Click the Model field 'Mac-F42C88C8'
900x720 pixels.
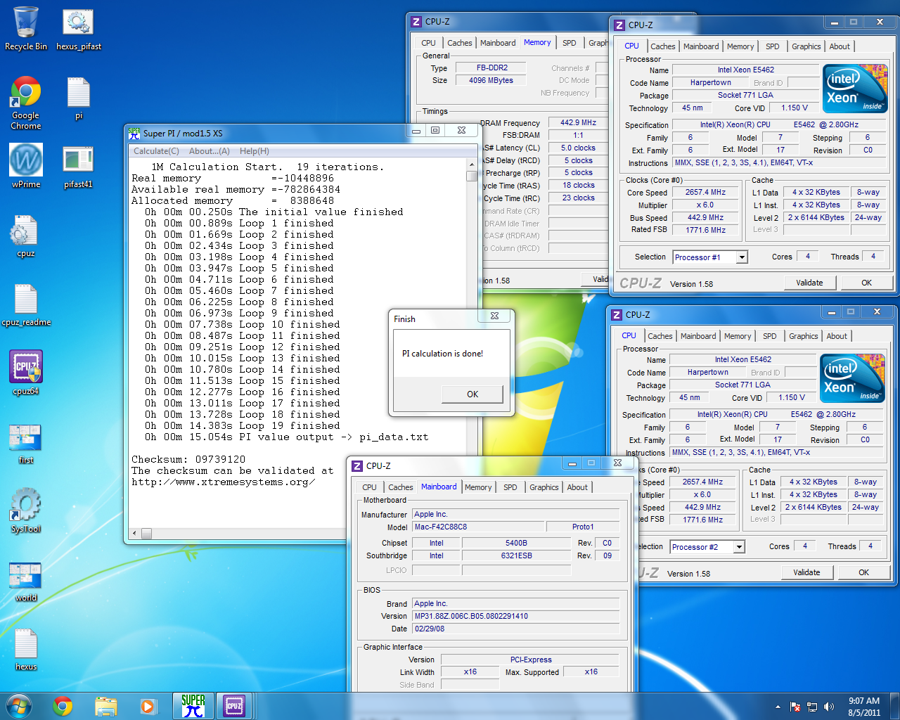pos(479,527)
